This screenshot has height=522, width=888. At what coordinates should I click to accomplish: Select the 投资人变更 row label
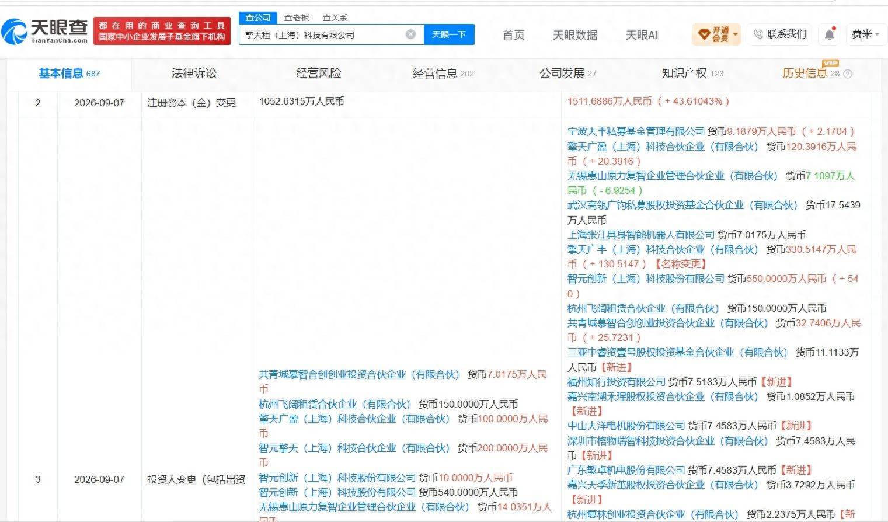click(196, 479)
